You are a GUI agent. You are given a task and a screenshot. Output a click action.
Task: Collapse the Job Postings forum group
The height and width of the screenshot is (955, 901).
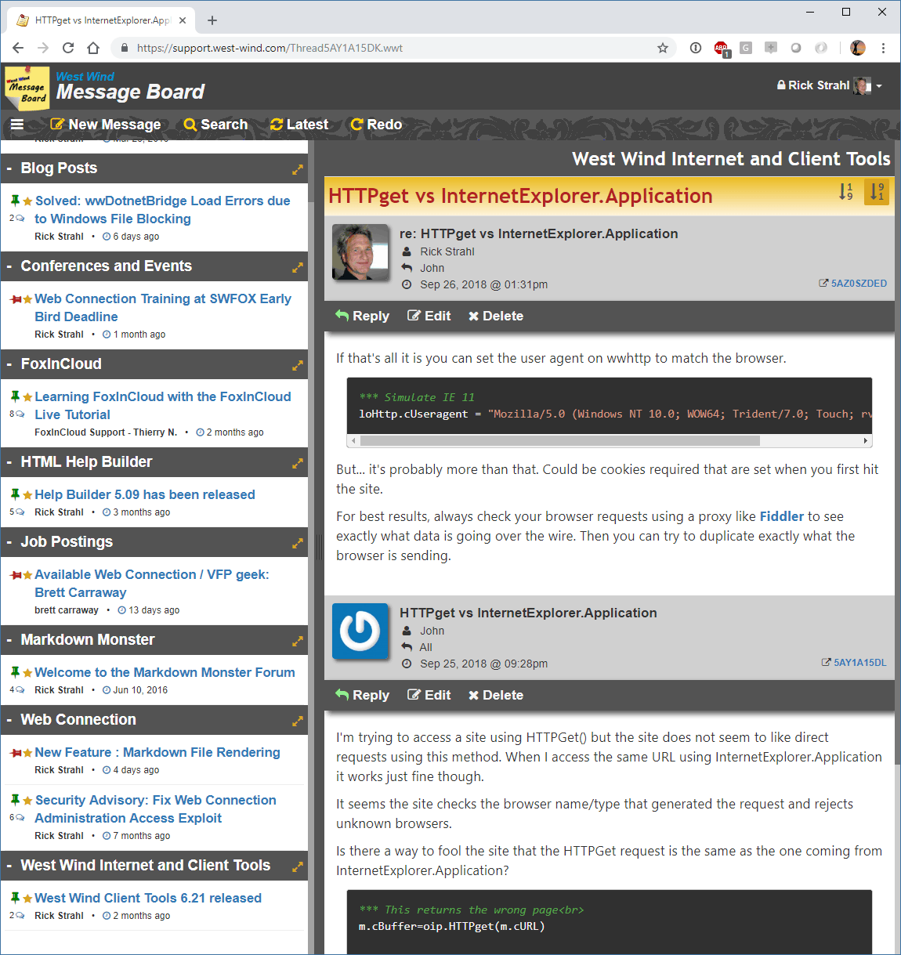(9, 542)
